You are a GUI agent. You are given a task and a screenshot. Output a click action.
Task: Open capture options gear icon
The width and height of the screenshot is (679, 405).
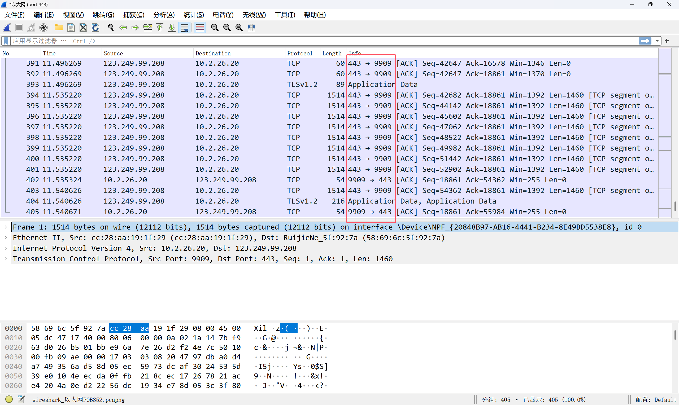(43, 28)
